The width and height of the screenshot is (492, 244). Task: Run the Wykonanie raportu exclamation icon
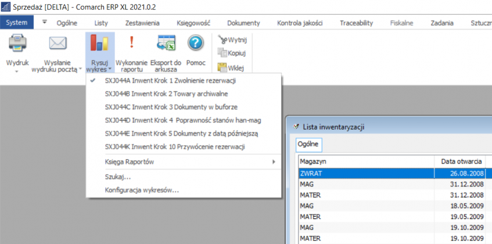coord(131,44)
